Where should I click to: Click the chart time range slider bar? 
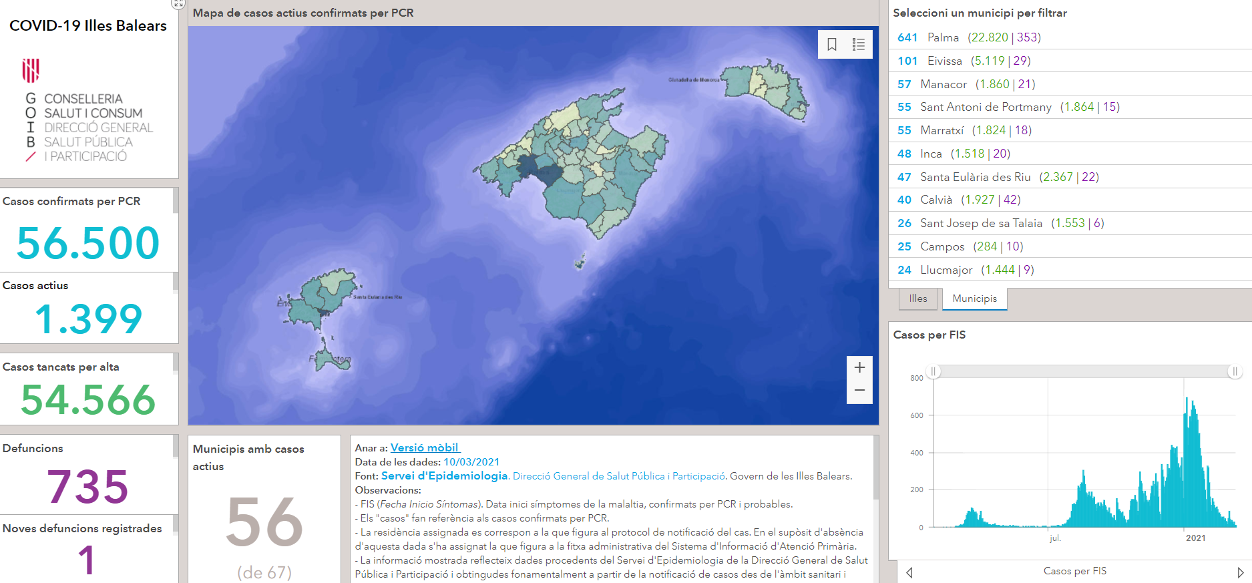click(x=1084, y=371)
